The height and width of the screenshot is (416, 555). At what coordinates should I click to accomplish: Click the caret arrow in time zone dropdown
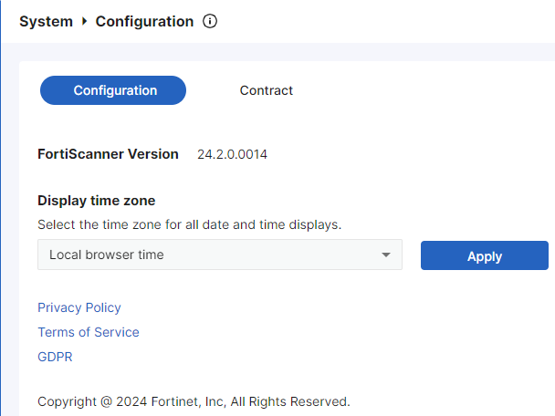(x=386, y=255)
